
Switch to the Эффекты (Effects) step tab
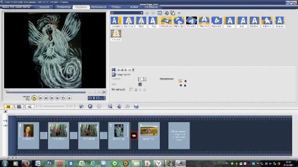(x=81, y=7)
